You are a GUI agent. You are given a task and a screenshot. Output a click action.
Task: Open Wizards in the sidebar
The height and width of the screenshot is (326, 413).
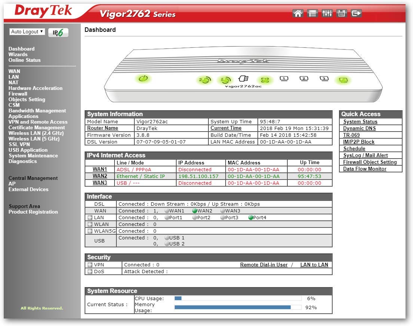coord(18,54)
